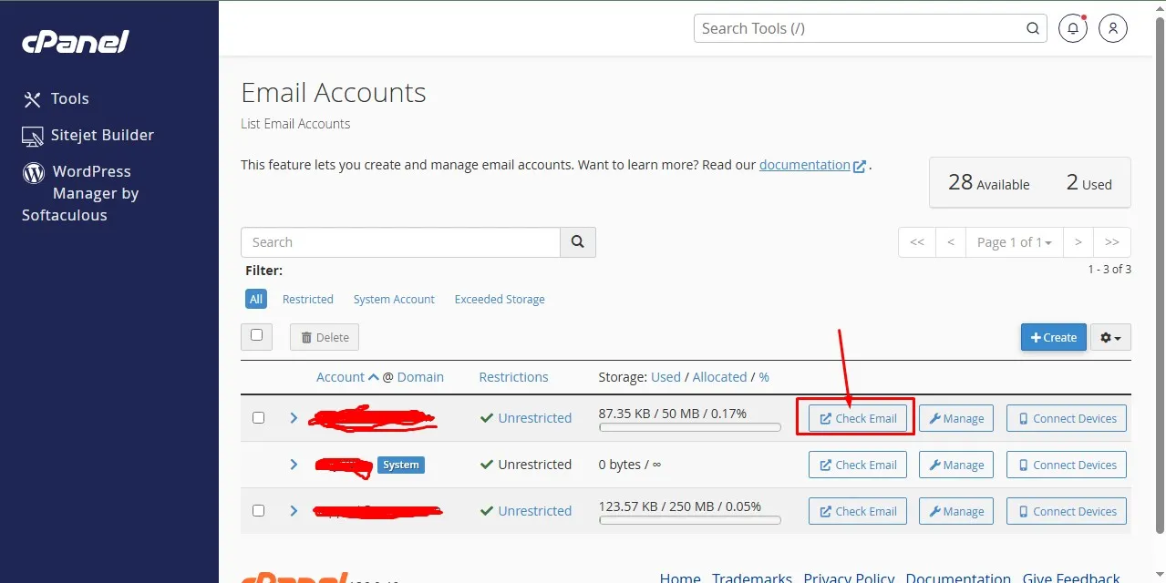The image size is (1166, 583).
Task: Click the first account's storage progress bar
Action: click(x=689, y=428)
